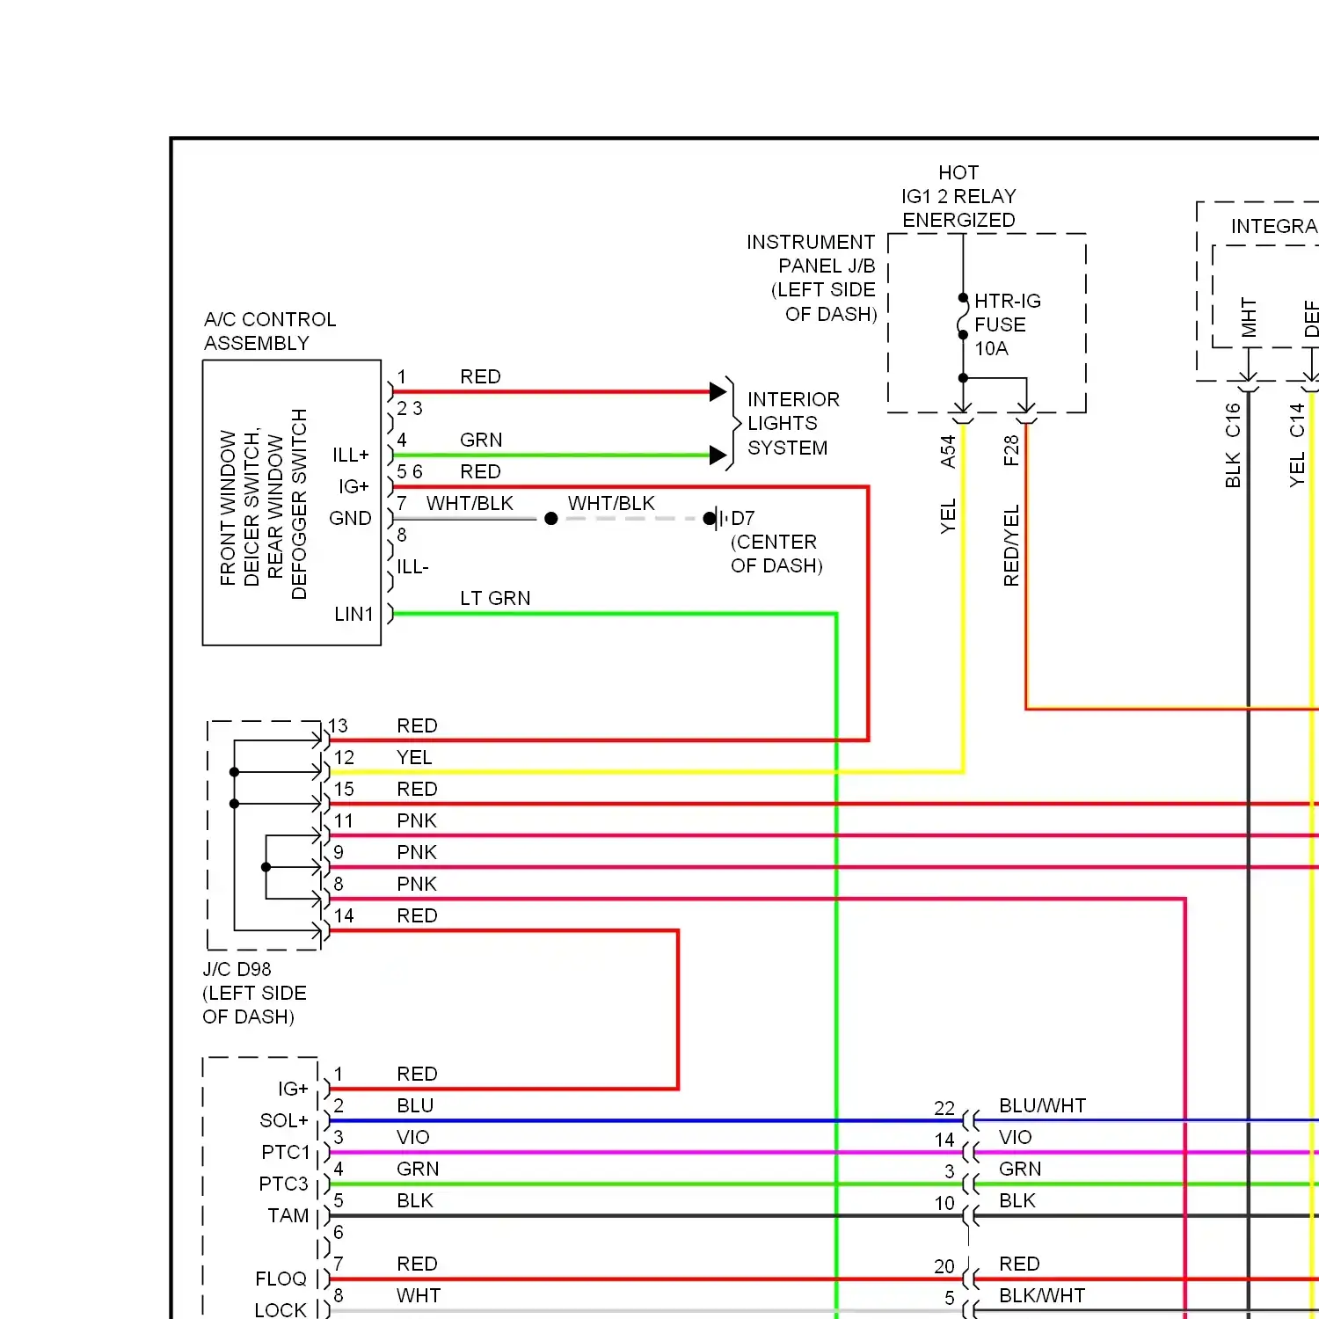Image resolution: width=1319 pixels, height=1319 pixels.
Task: Select the TAM terminal label
Action: click(x=288, y=1215)
